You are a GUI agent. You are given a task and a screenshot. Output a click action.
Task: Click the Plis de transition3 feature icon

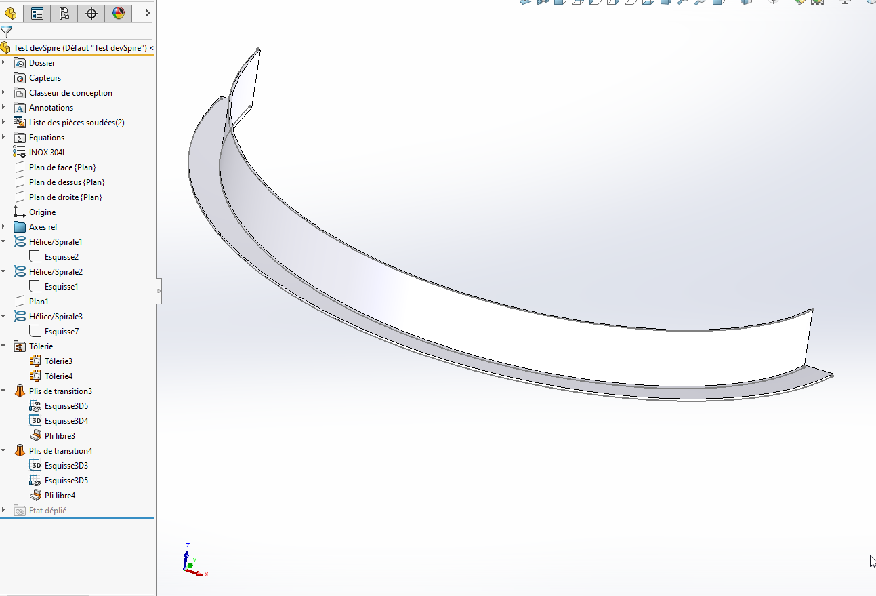click(20, 391)
